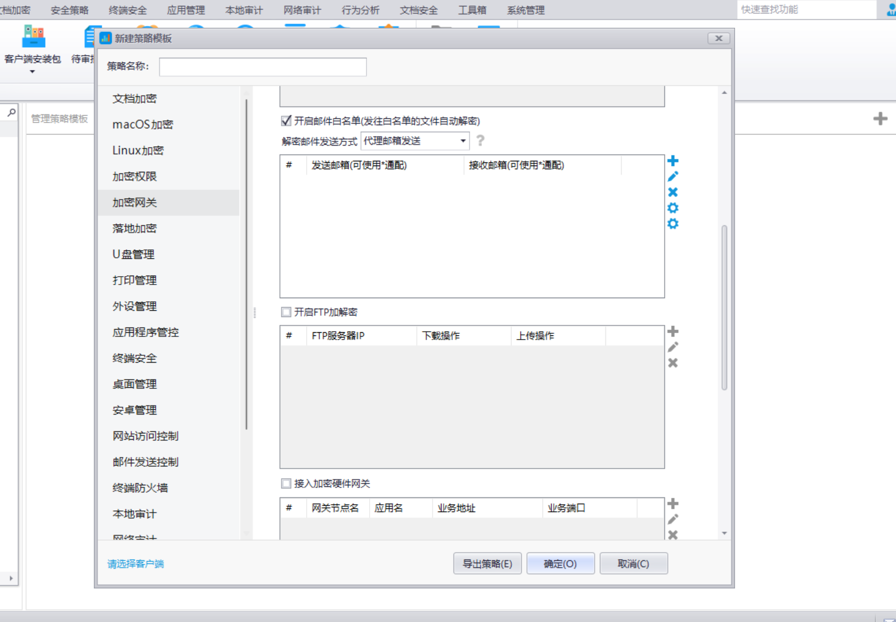The height and width of the screenshot is (622, 896).
Task: Select U盘管理 in the policy list
Action: 134,254
